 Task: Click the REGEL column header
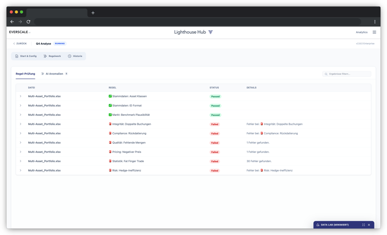(x=112, y=88)
